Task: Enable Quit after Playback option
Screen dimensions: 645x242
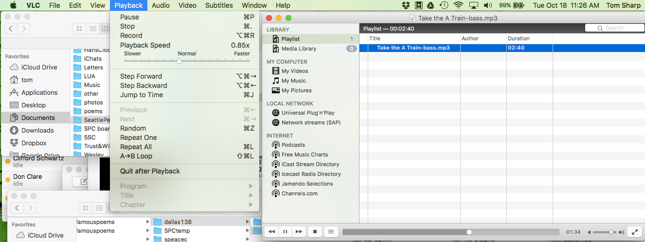Action: (x=150, y=171)
